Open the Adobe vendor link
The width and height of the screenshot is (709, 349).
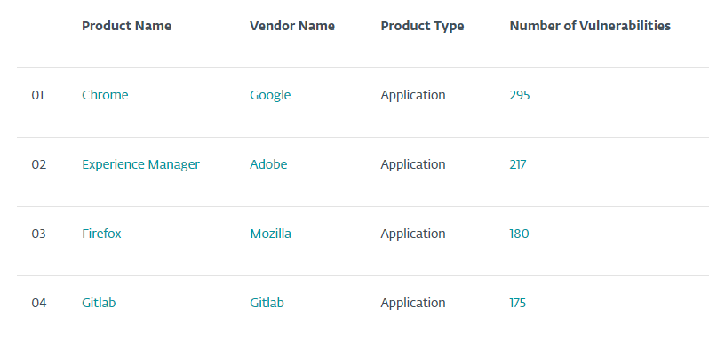[x=268, y=164]
